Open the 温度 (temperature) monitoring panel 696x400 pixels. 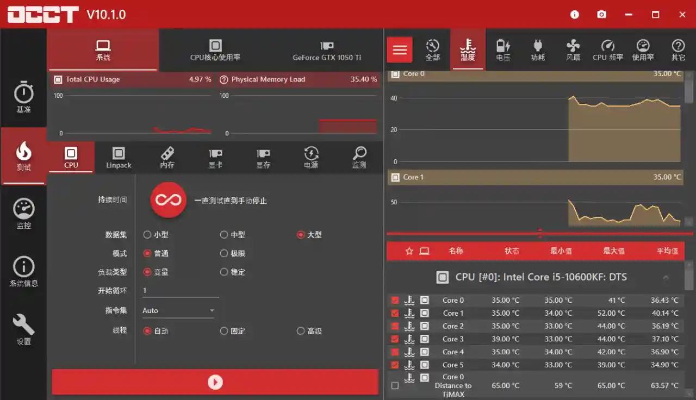467,49
